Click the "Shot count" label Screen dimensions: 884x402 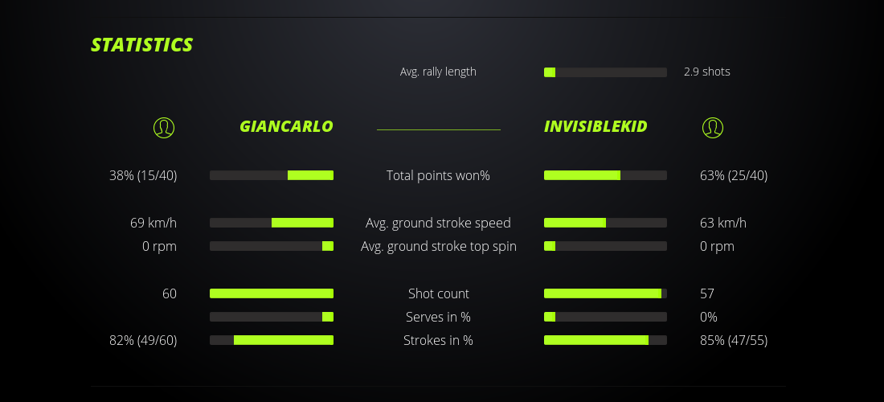(438, 293)
